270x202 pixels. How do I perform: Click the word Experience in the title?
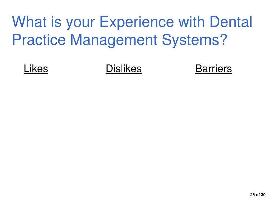click(137, 22)
